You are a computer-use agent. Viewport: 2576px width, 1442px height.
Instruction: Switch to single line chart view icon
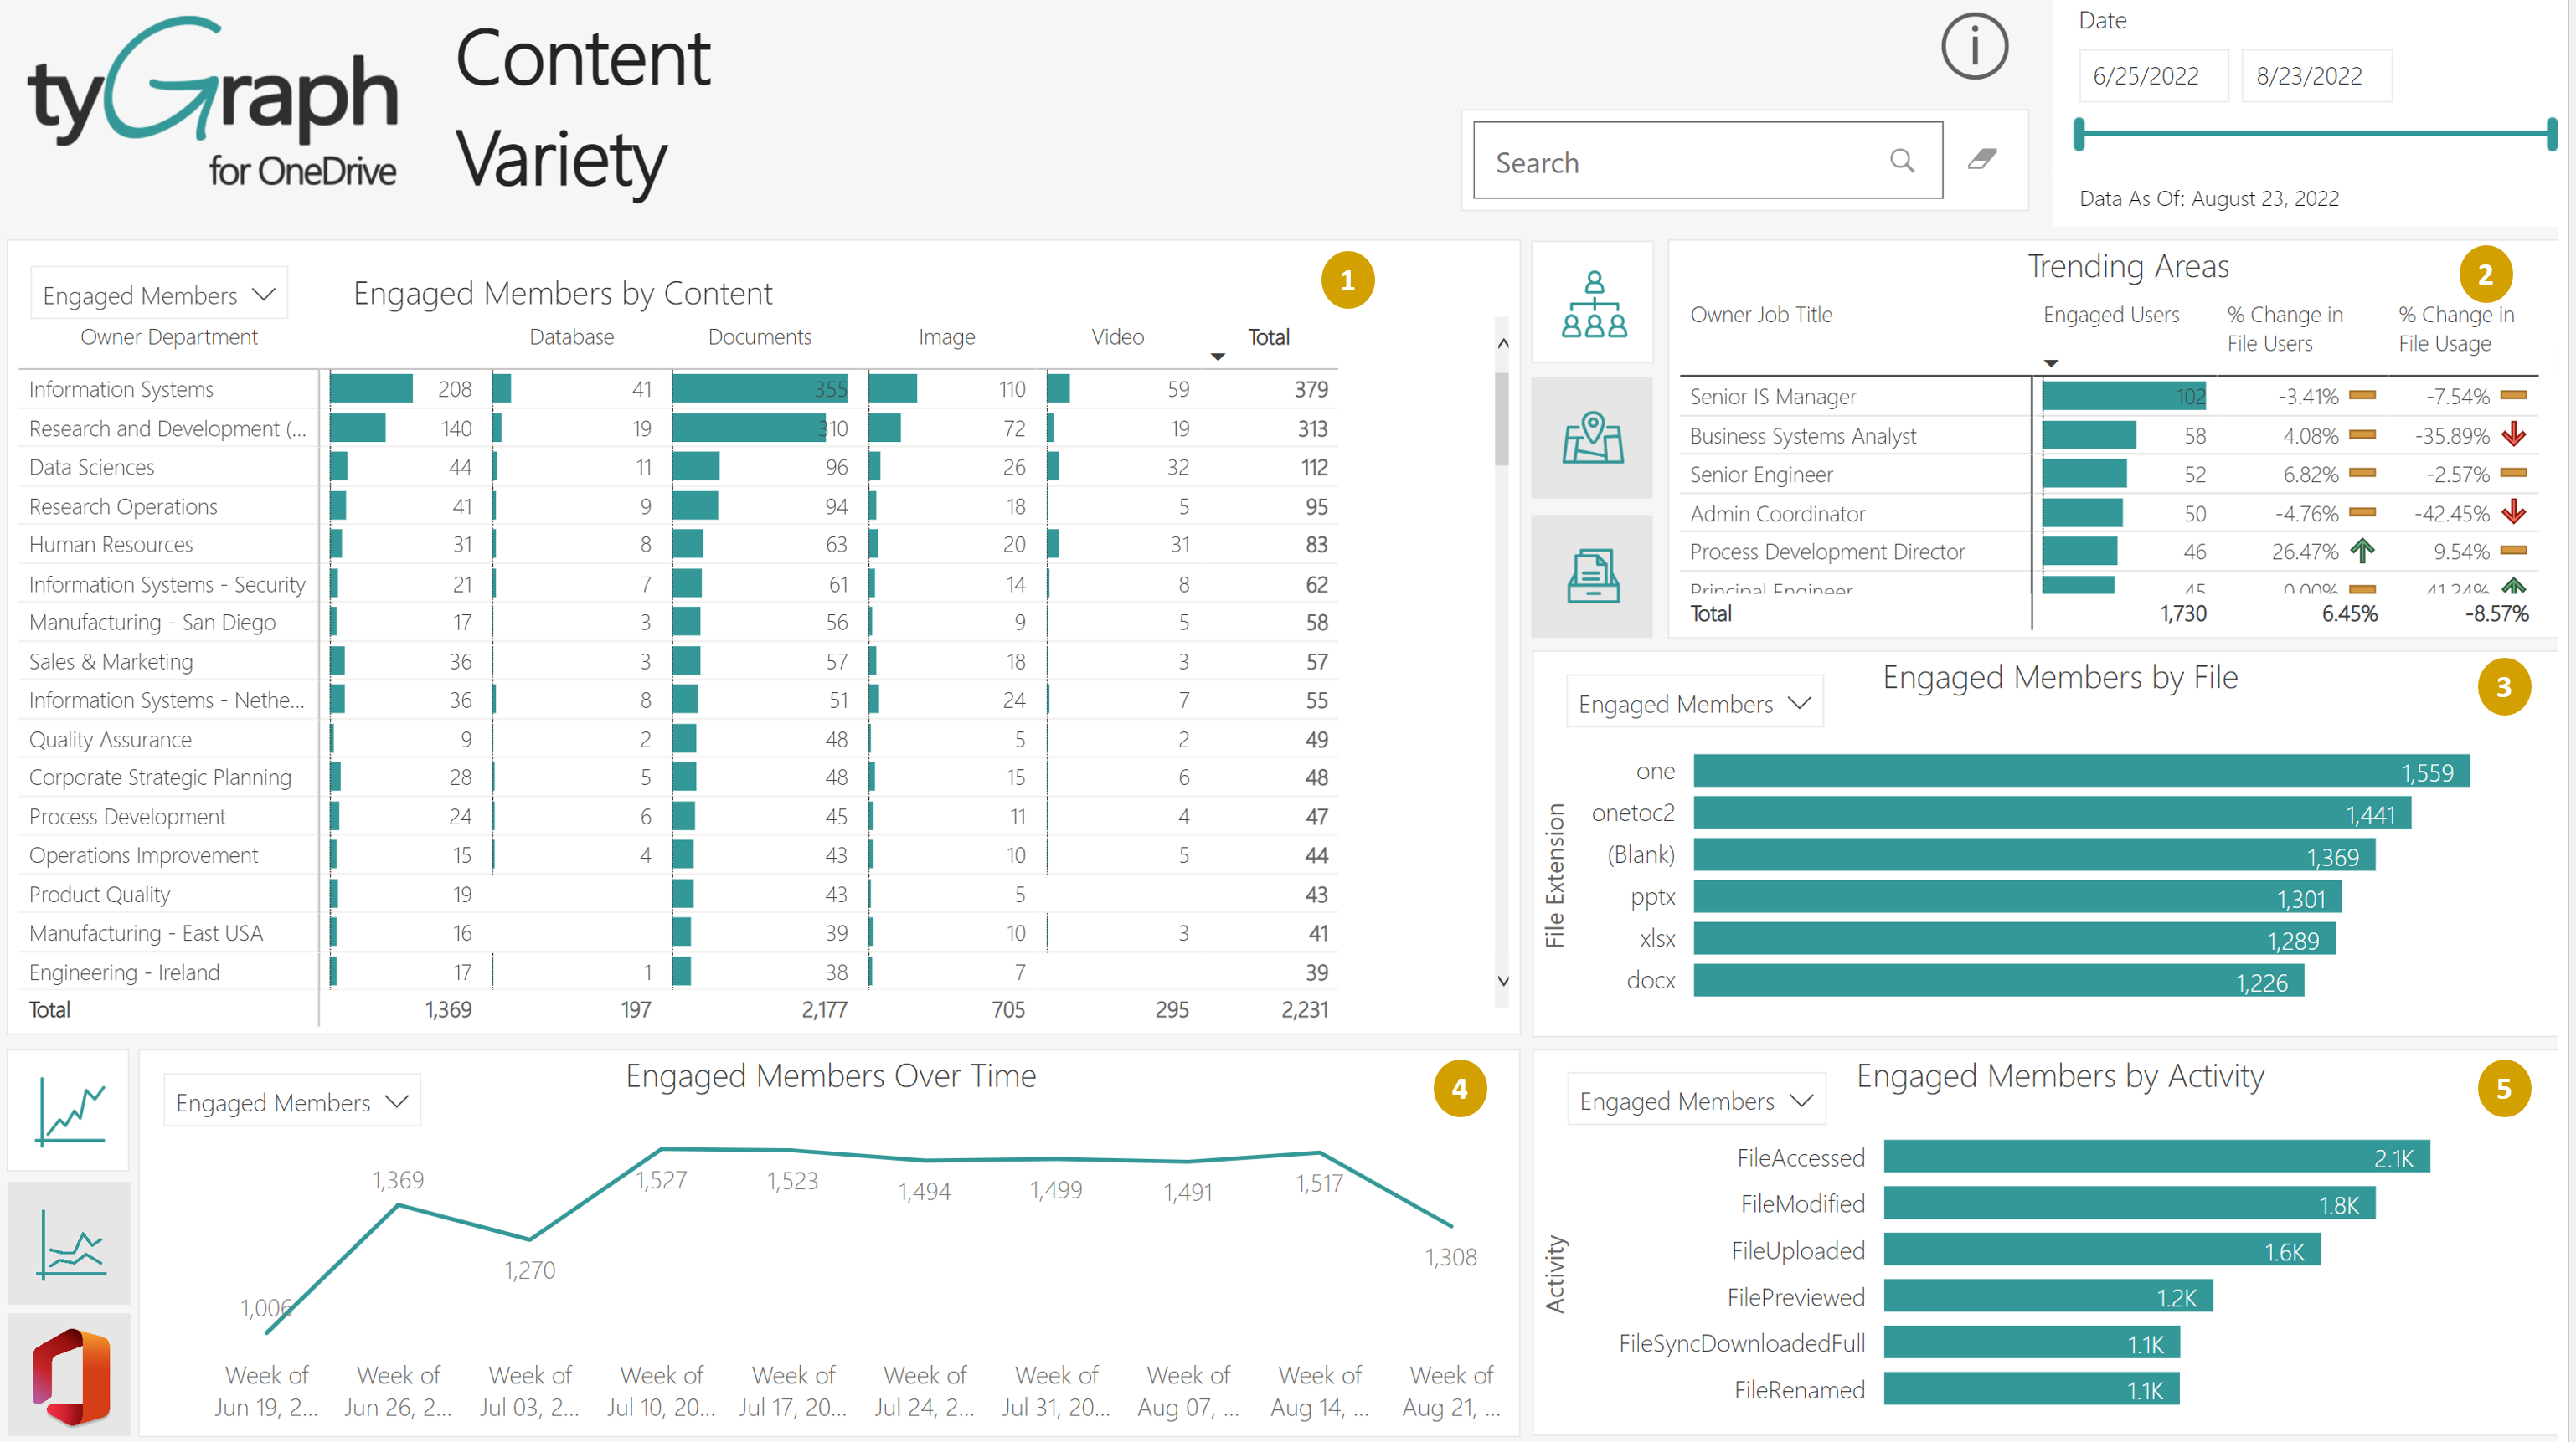[x=69, y=1111]
